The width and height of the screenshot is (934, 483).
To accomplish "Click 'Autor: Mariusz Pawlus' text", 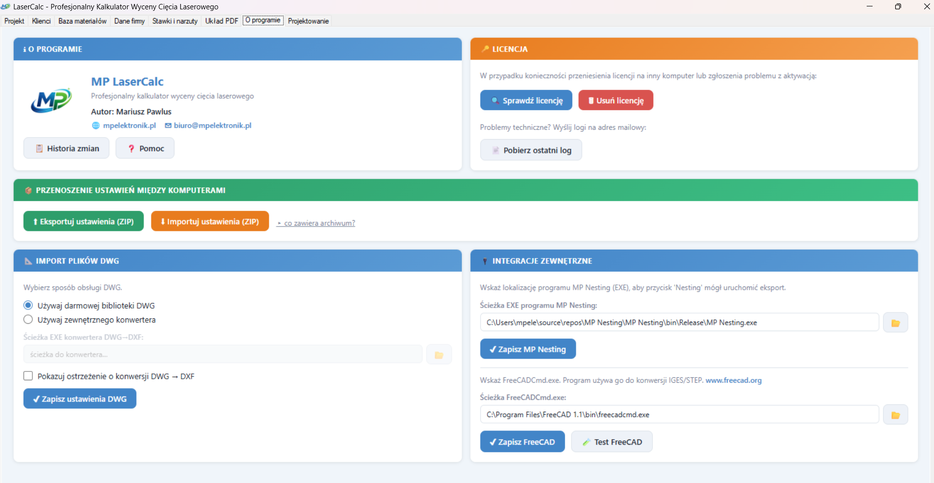I will [131, 112].
